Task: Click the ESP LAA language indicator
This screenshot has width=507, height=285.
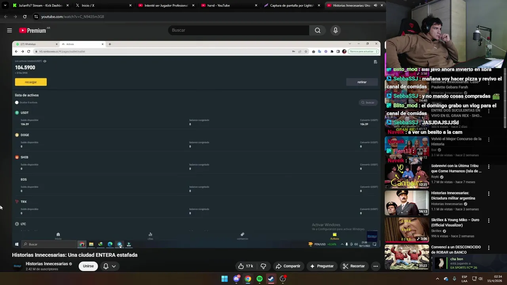Action: (464, 279)
